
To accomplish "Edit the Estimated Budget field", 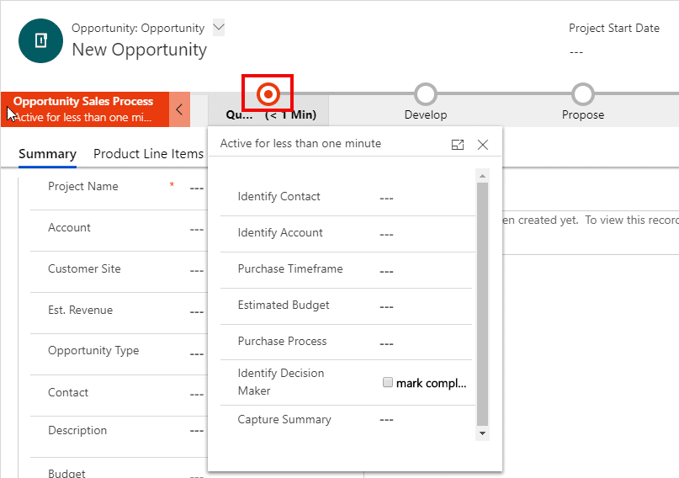I will 386,307.
